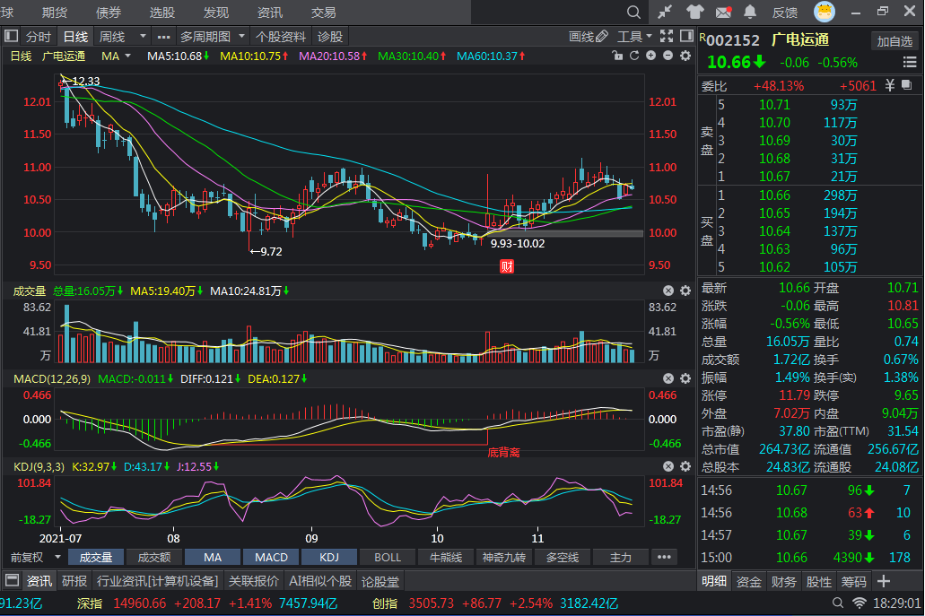This screenshot has height=616, width=925.
Task: Toggle the right side panel layout icon
Action: click(x=685, y=37)
